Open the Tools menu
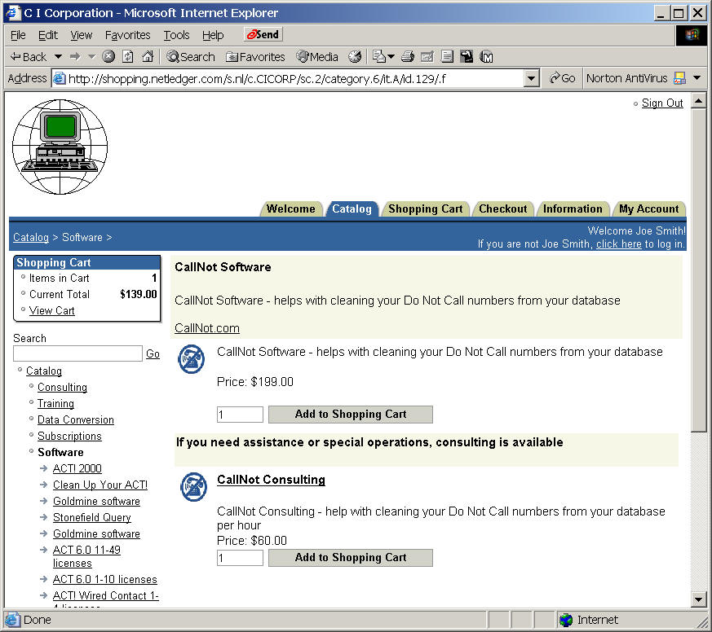Screen dimensions: 712x632 177,35
